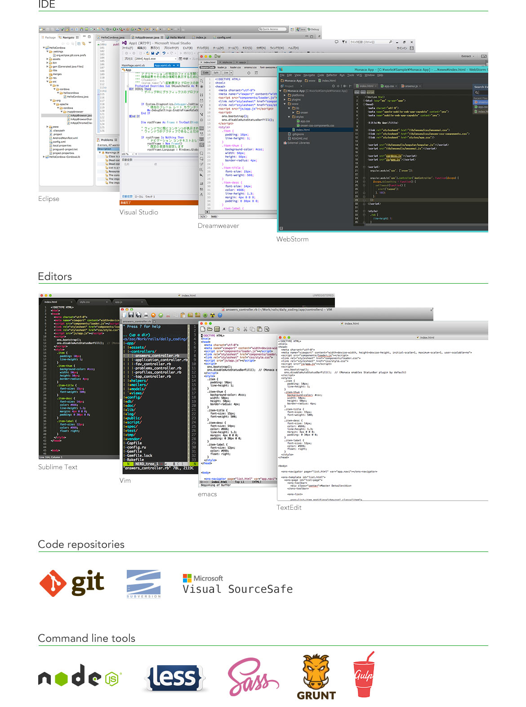Screen dimensions: 526x707
Task: Switch to style.css tab in Sublime Text
Action: pos(85,302)
